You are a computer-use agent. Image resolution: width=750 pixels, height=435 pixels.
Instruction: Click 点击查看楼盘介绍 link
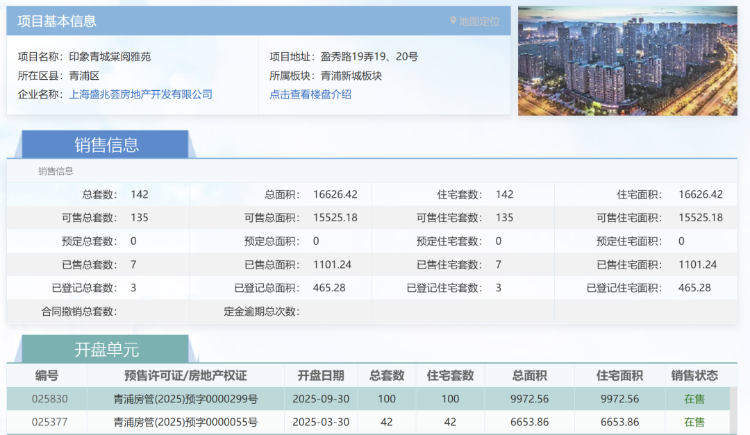pyautogui.click(x=310, y=94)
